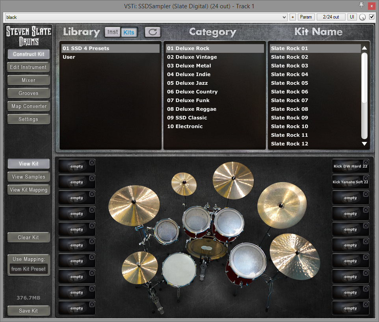Image resolution: width=379 pixels, height=322 pixels.
Task: Select the Slate Rock 02 kit
Action: pyautogui.click(x=315, y=57)
